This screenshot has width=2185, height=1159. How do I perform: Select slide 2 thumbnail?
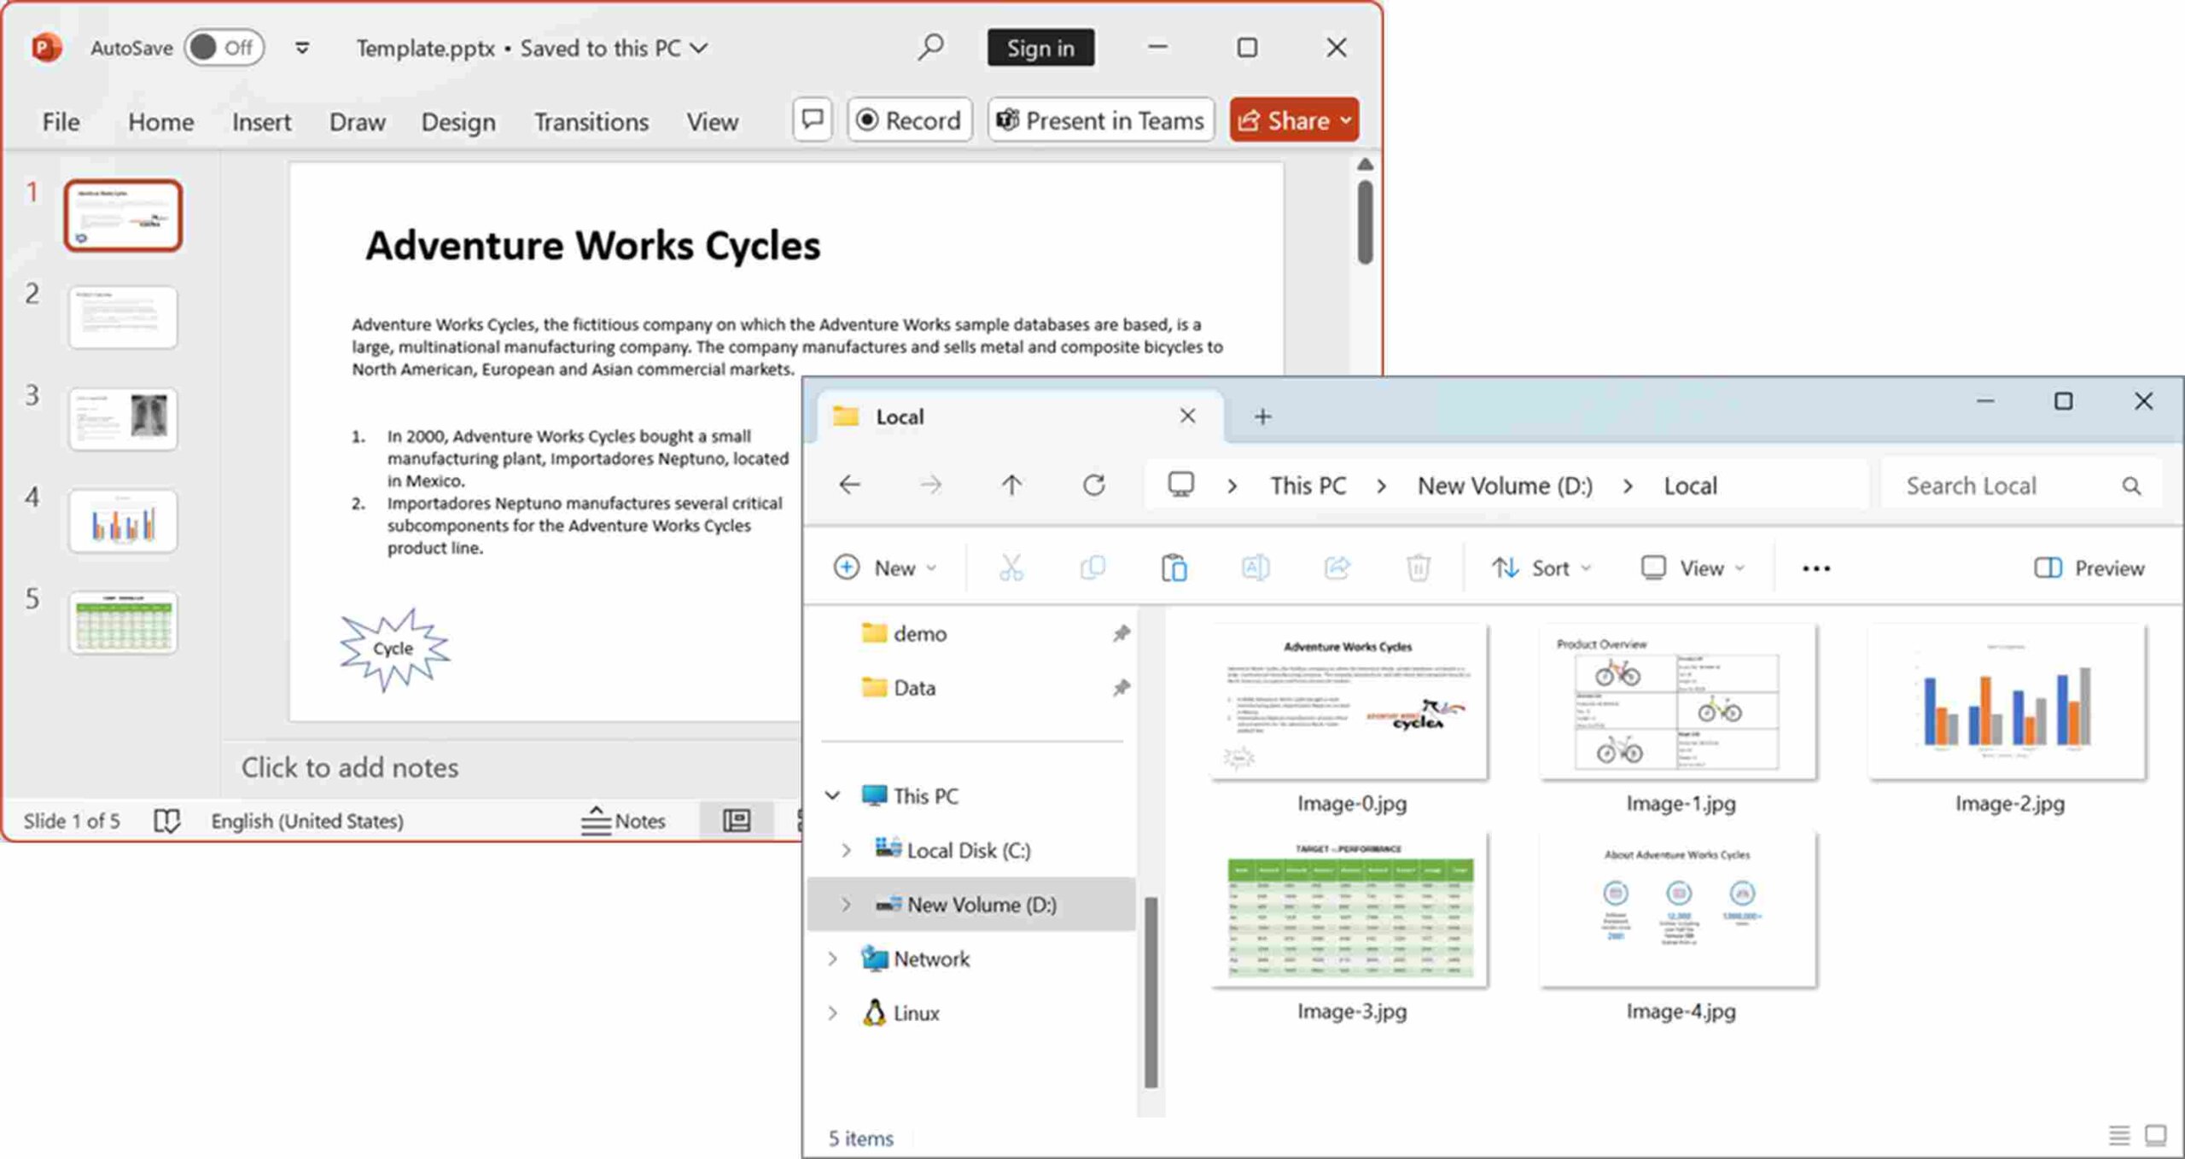click(x=123, y=317)
